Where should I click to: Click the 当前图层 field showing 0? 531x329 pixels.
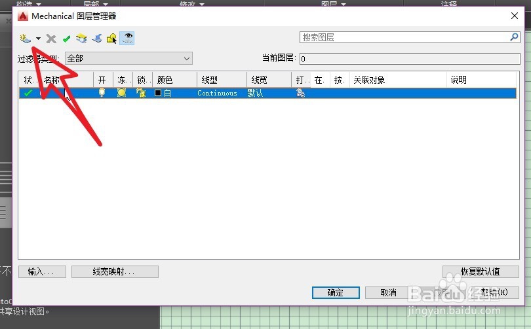(x=410, y=59)
